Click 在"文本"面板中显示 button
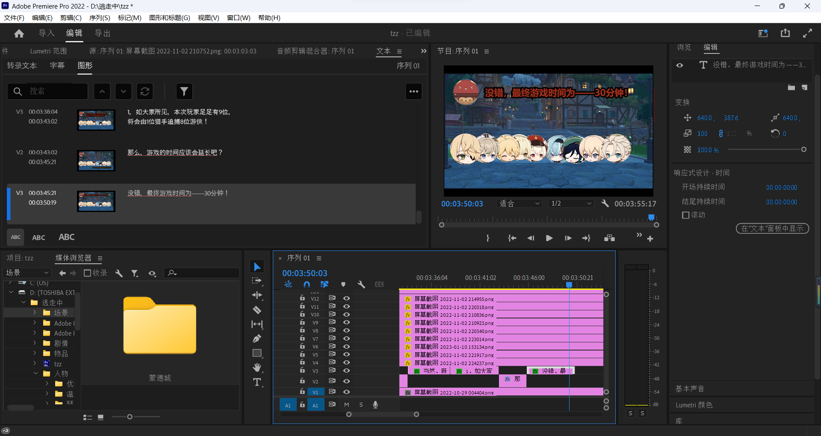 (x=772, y=228)
